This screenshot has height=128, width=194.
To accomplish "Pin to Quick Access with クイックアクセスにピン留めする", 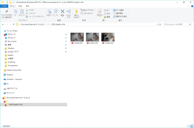I will coord(7,14).
